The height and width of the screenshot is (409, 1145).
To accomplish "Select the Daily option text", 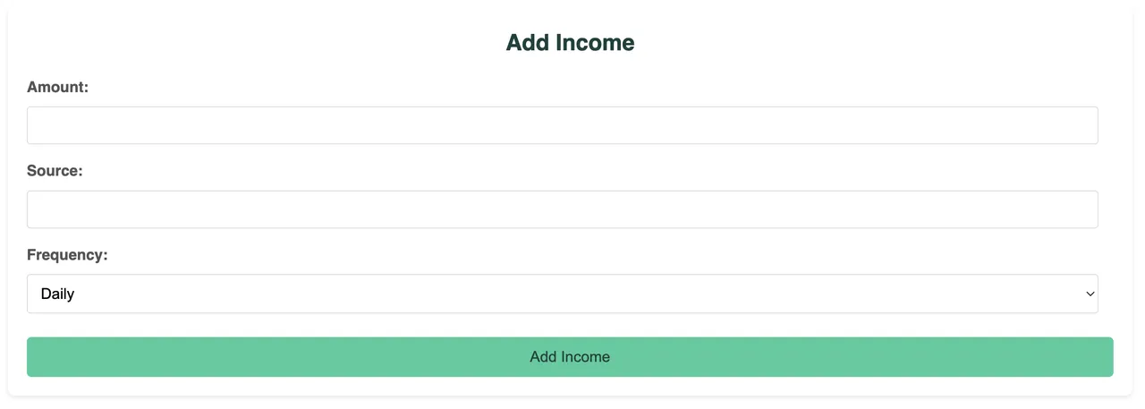I will 57,294.
